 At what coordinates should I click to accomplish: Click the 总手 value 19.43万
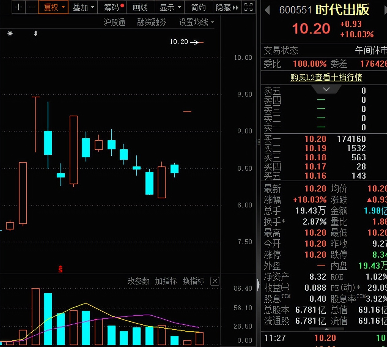[x=311, y=211]
